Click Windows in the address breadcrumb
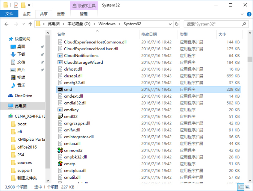The width and height of the screenshot is (253, 191). pyautogui.click(x=107, y=24)
